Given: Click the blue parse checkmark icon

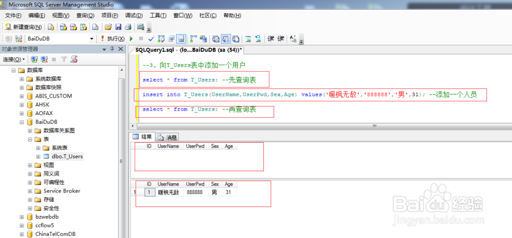Looking at the screenshot, I should point(151,39).
